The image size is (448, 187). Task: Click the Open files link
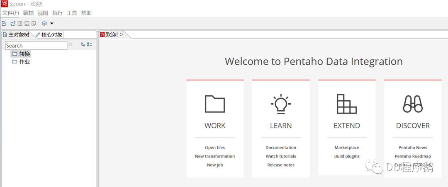[x=215, y=148]
